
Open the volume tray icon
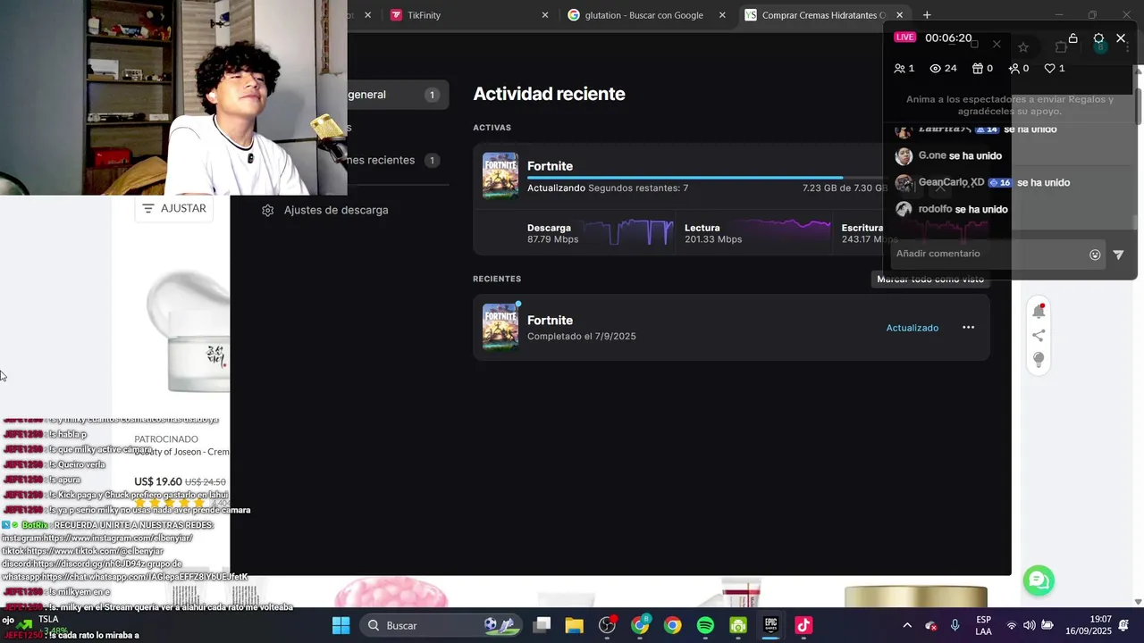[1030, 625]
